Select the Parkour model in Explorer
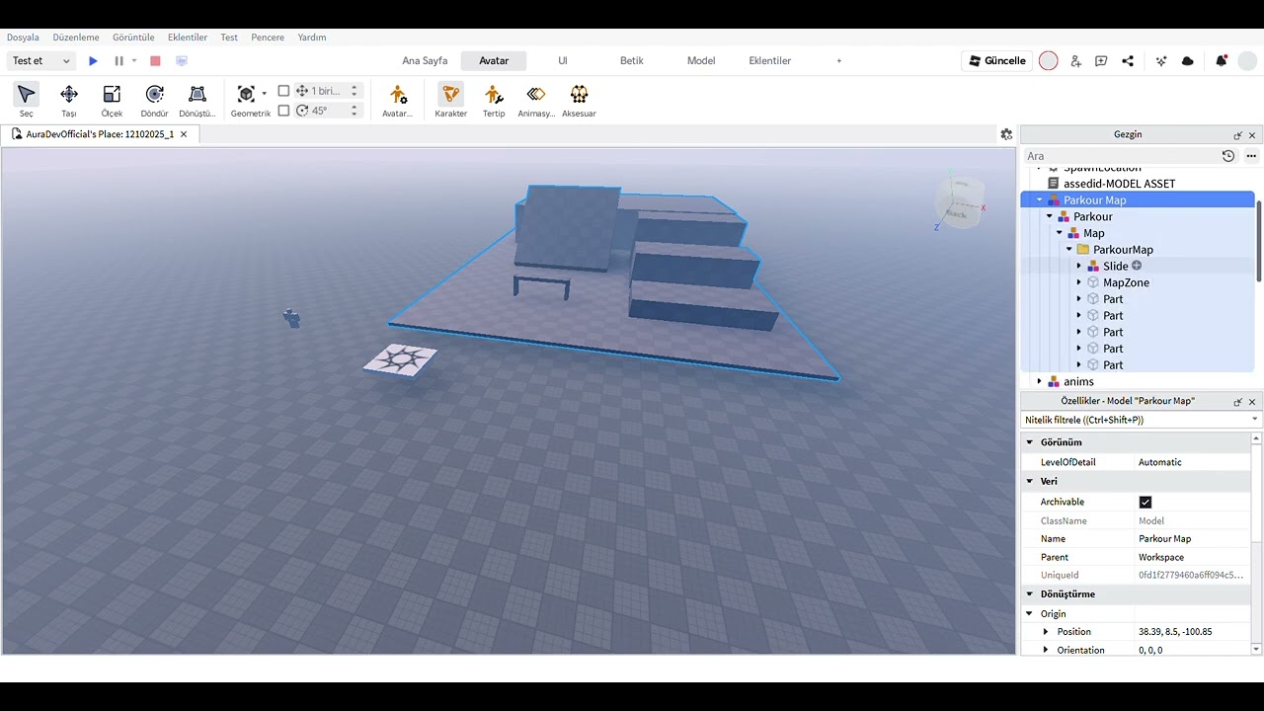The width and height of the screenshot is (1264, 711). [1093, 216]
